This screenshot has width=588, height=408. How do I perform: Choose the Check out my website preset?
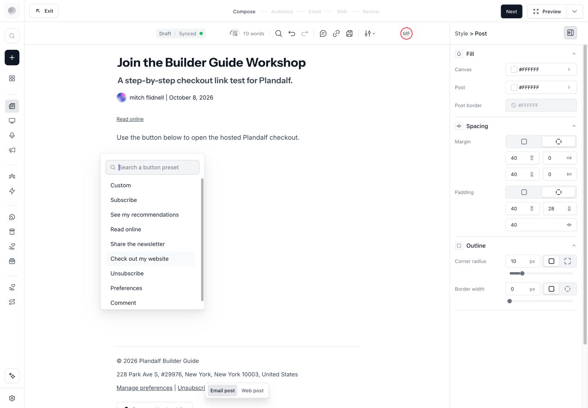tap(150, 259)
